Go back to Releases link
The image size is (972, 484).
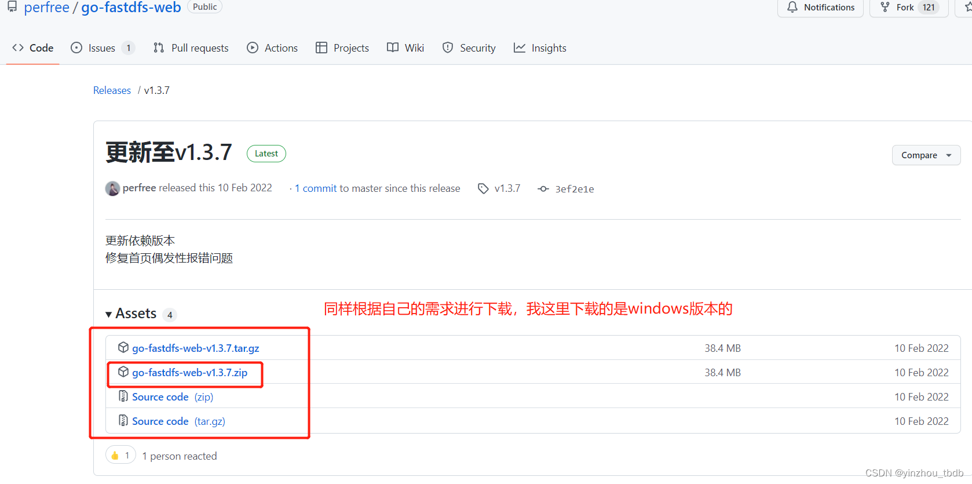click(x=112, y=90)
